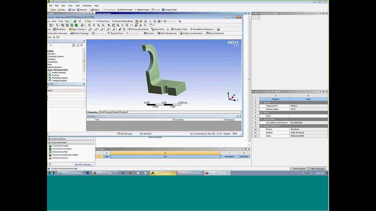Select Mesh in the Outline tree
The image size is (376, 211).
(50, 64)
